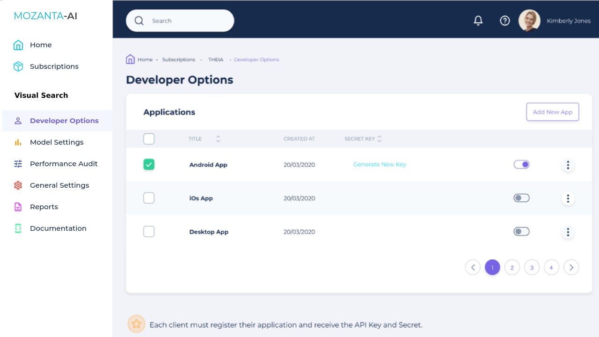
Task: Click the Search input field
Action: point(187,21)
